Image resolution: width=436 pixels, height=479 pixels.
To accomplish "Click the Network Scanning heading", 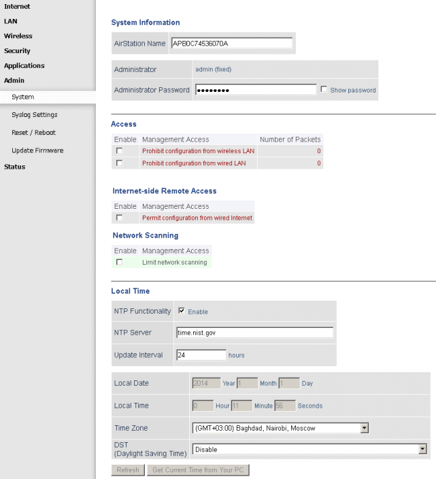I will (x=146, y=235).
